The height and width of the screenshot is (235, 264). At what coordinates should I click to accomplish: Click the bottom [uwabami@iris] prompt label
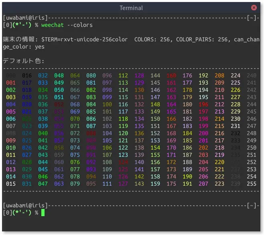(25, 205)
